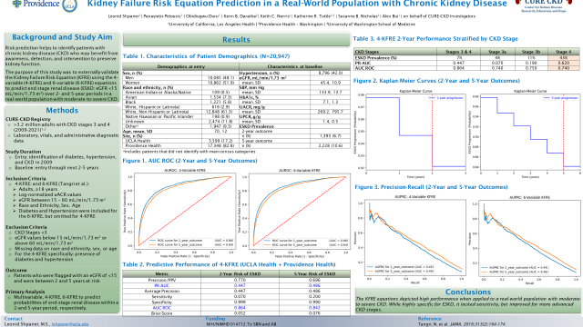
Task: Select the footnote about main census categories
Action: pos(189,152)
